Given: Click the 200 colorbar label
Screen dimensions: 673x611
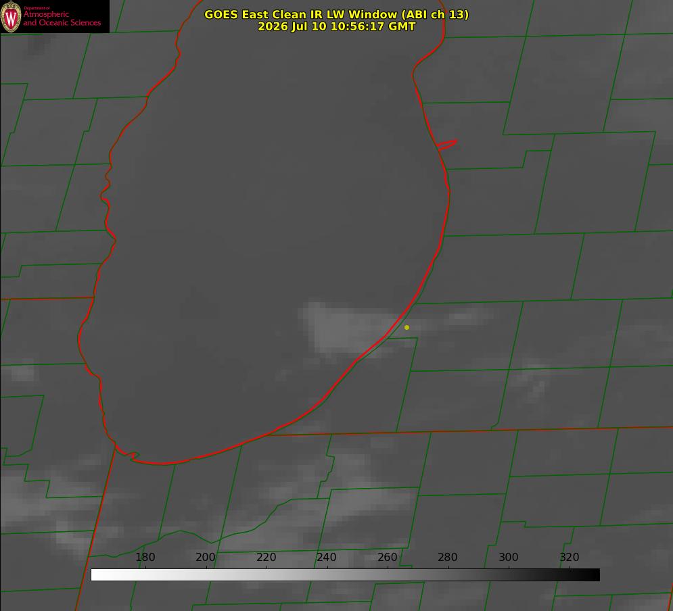Looking at the screenshot, I should (205, 557).
